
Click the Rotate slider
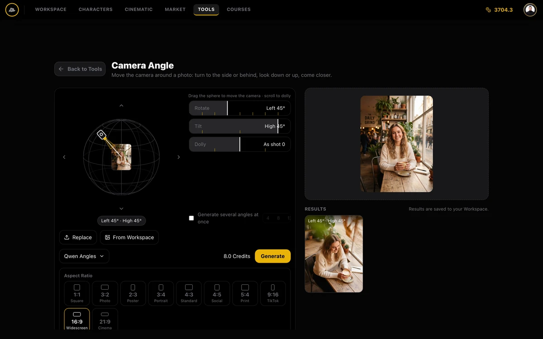(240, 108)
